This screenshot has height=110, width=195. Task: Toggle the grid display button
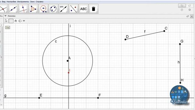[x=11, y=21]
